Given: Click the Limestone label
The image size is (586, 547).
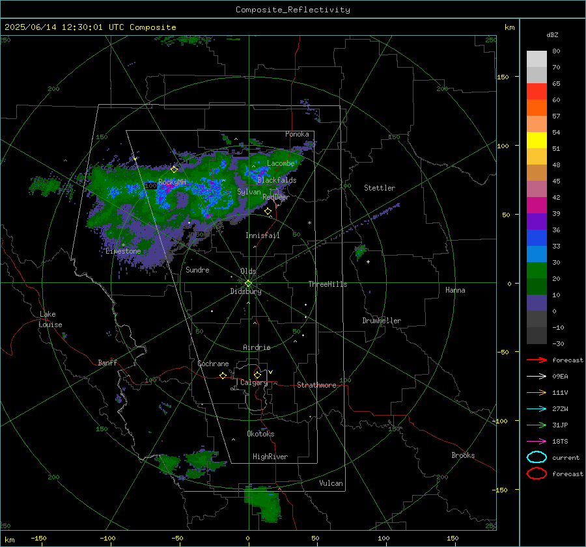Looking at the screenshot, I should click(123, 251).
